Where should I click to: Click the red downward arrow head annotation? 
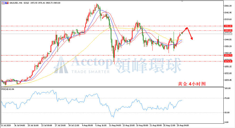pos(192,39)
